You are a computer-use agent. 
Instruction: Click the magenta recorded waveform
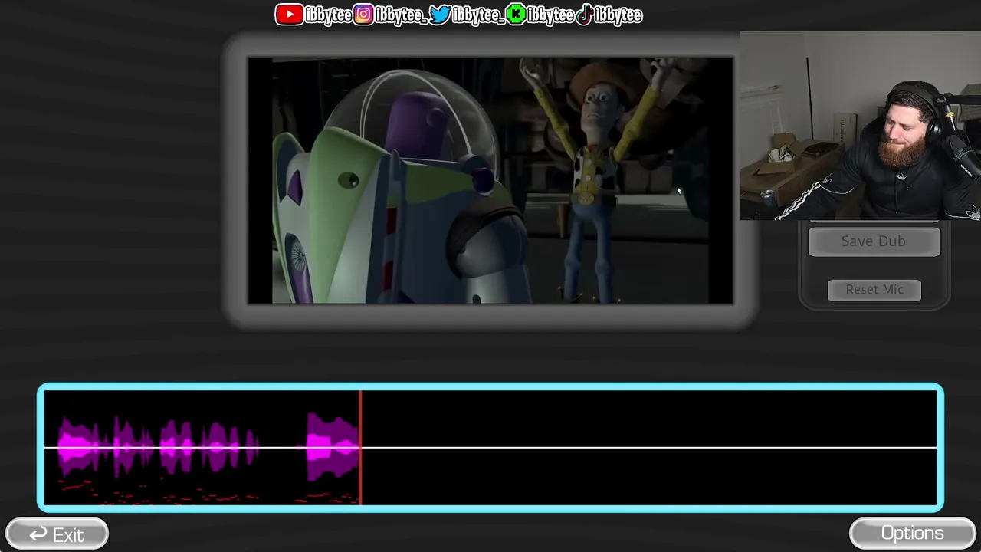click(x=207, y=447)
